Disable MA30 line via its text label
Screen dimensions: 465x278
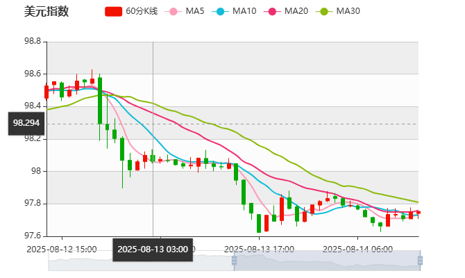(x=348, y=11)
